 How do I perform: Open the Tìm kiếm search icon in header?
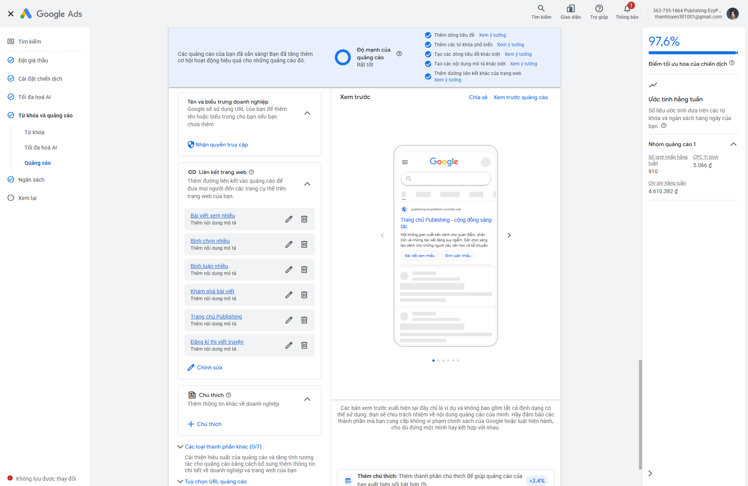point(541,12)
